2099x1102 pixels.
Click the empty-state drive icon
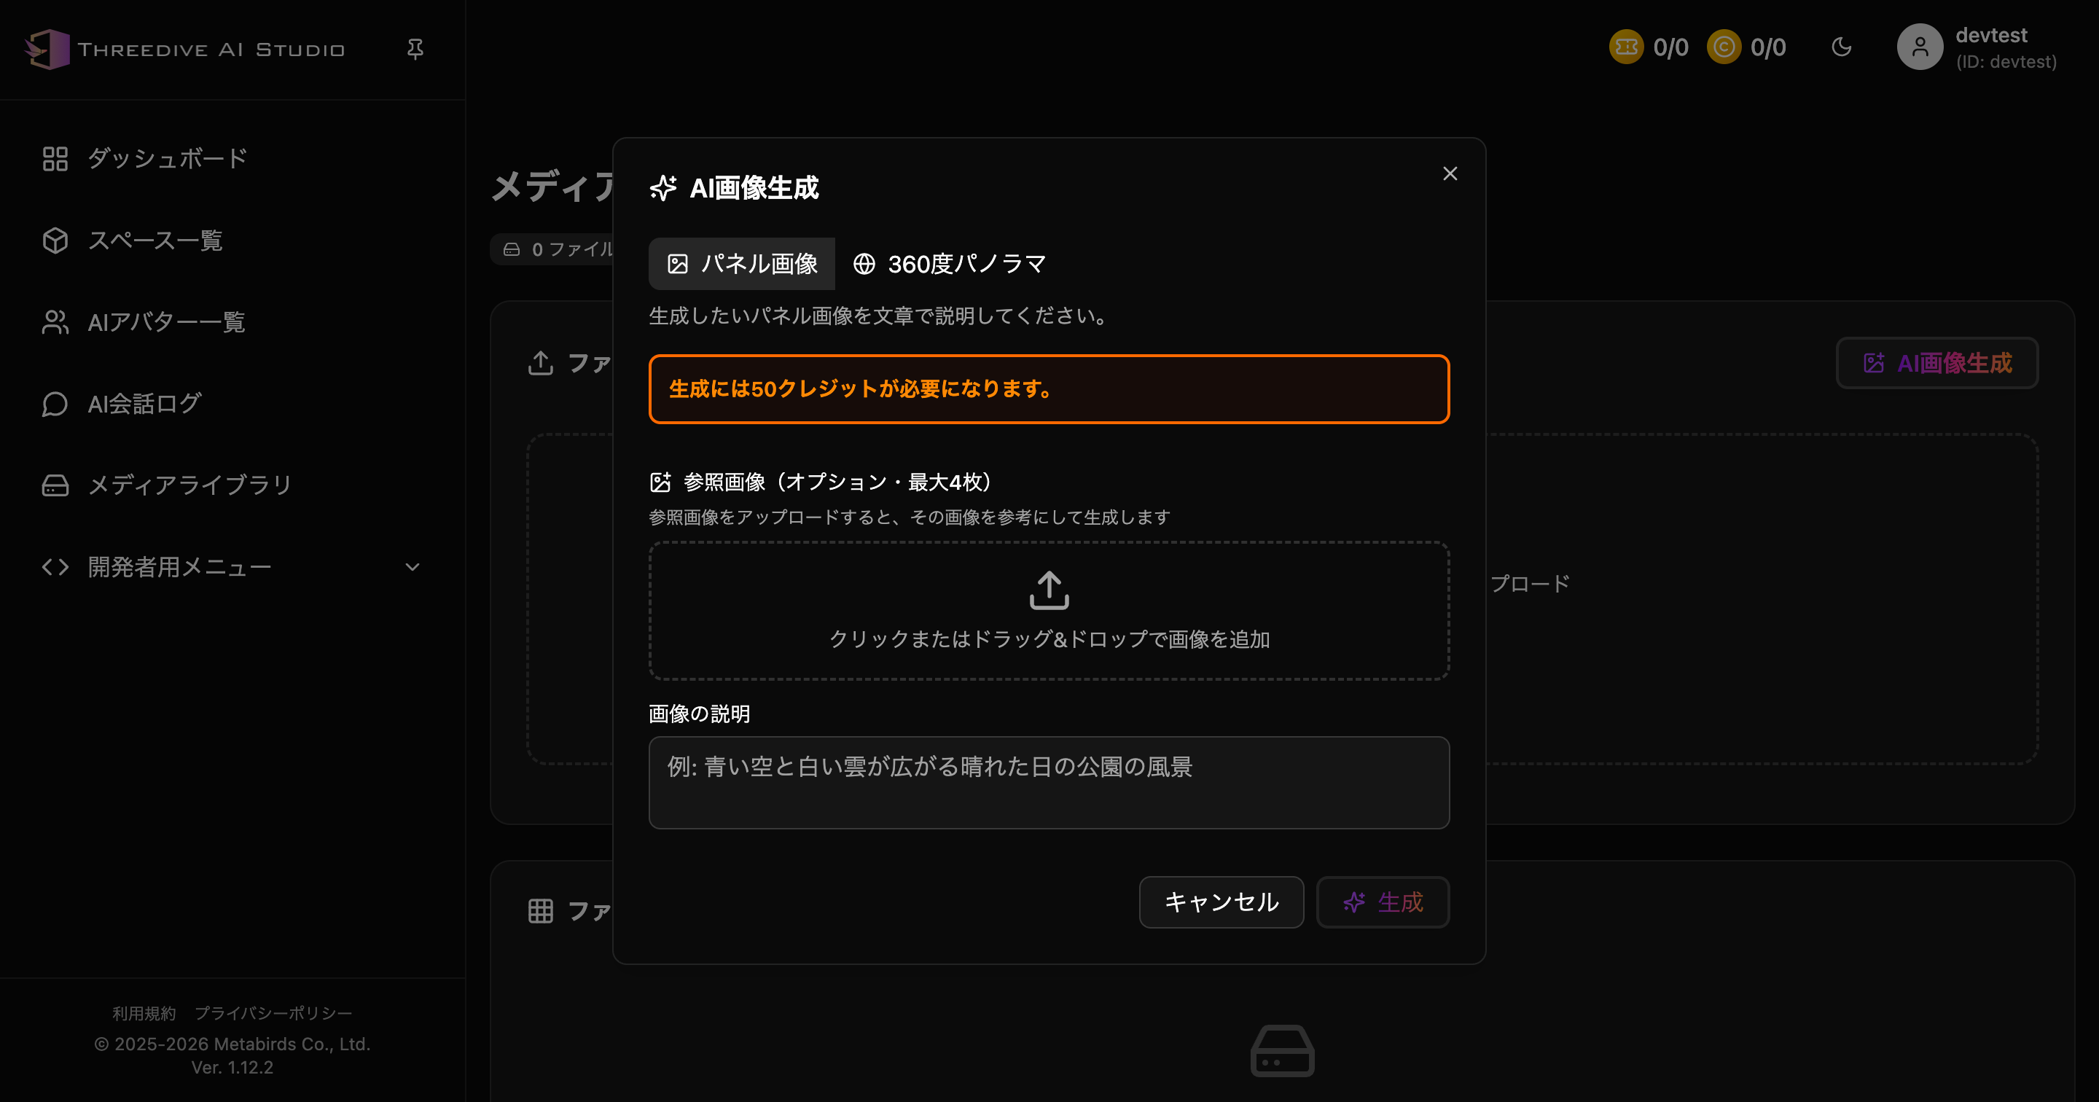pyautogui.click(x=1282, y=1051)
